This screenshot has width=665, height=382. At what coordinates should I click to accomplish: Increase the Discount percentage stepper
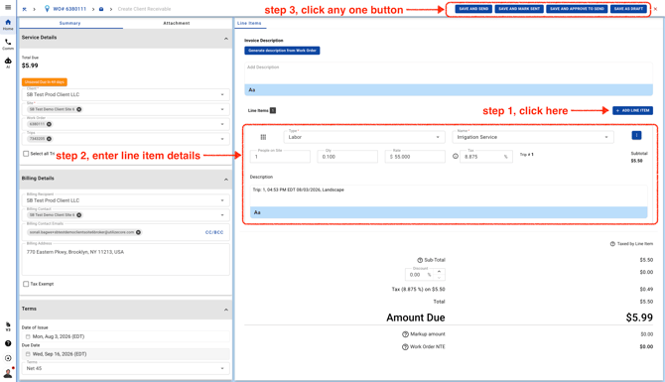coord(439,271)
